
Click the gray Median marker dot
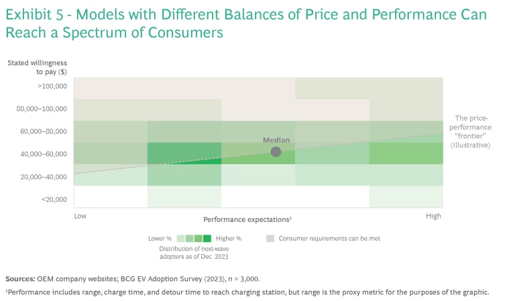pos(276,152)
